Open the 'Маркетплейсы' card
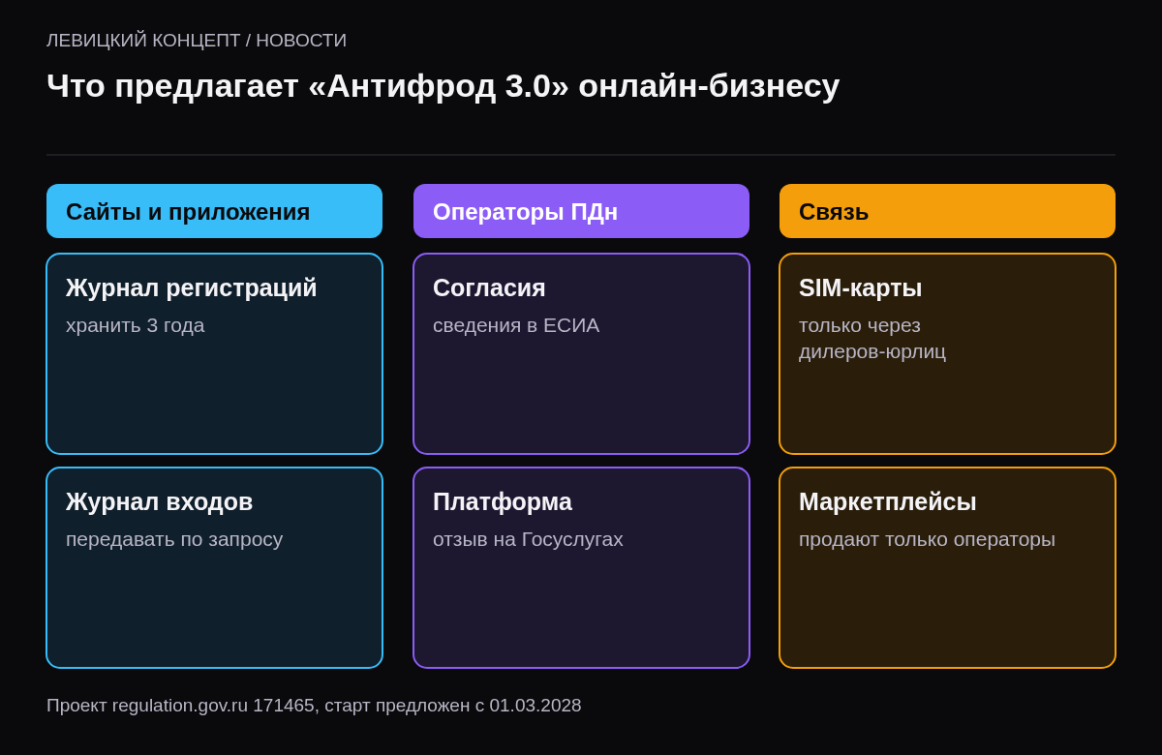Image resolution: width=1162 pixels, height=755 pixels. tap(947, 567)
